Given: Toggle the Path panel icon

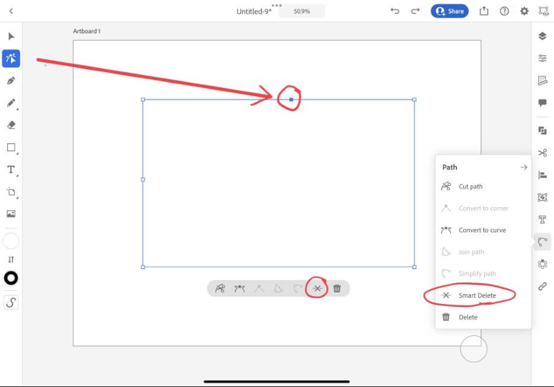Looking at the screenshot, I should pos(543,242).
